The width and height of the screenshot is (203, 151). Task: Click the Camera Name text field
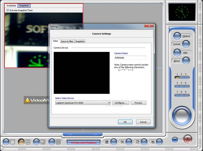tap(130, 58)
